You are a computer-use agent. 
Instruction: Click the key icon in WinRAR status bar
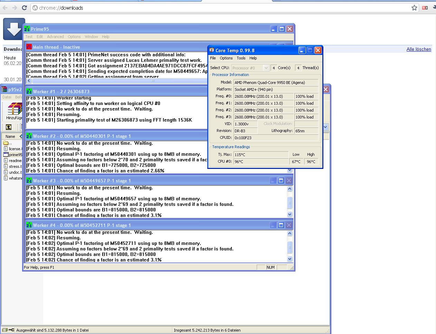click(x=11, y=330)
